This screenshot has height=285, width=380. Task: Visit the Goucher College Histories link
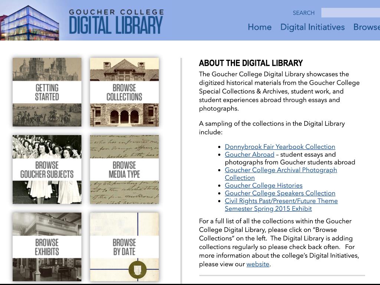pos(263,186)
